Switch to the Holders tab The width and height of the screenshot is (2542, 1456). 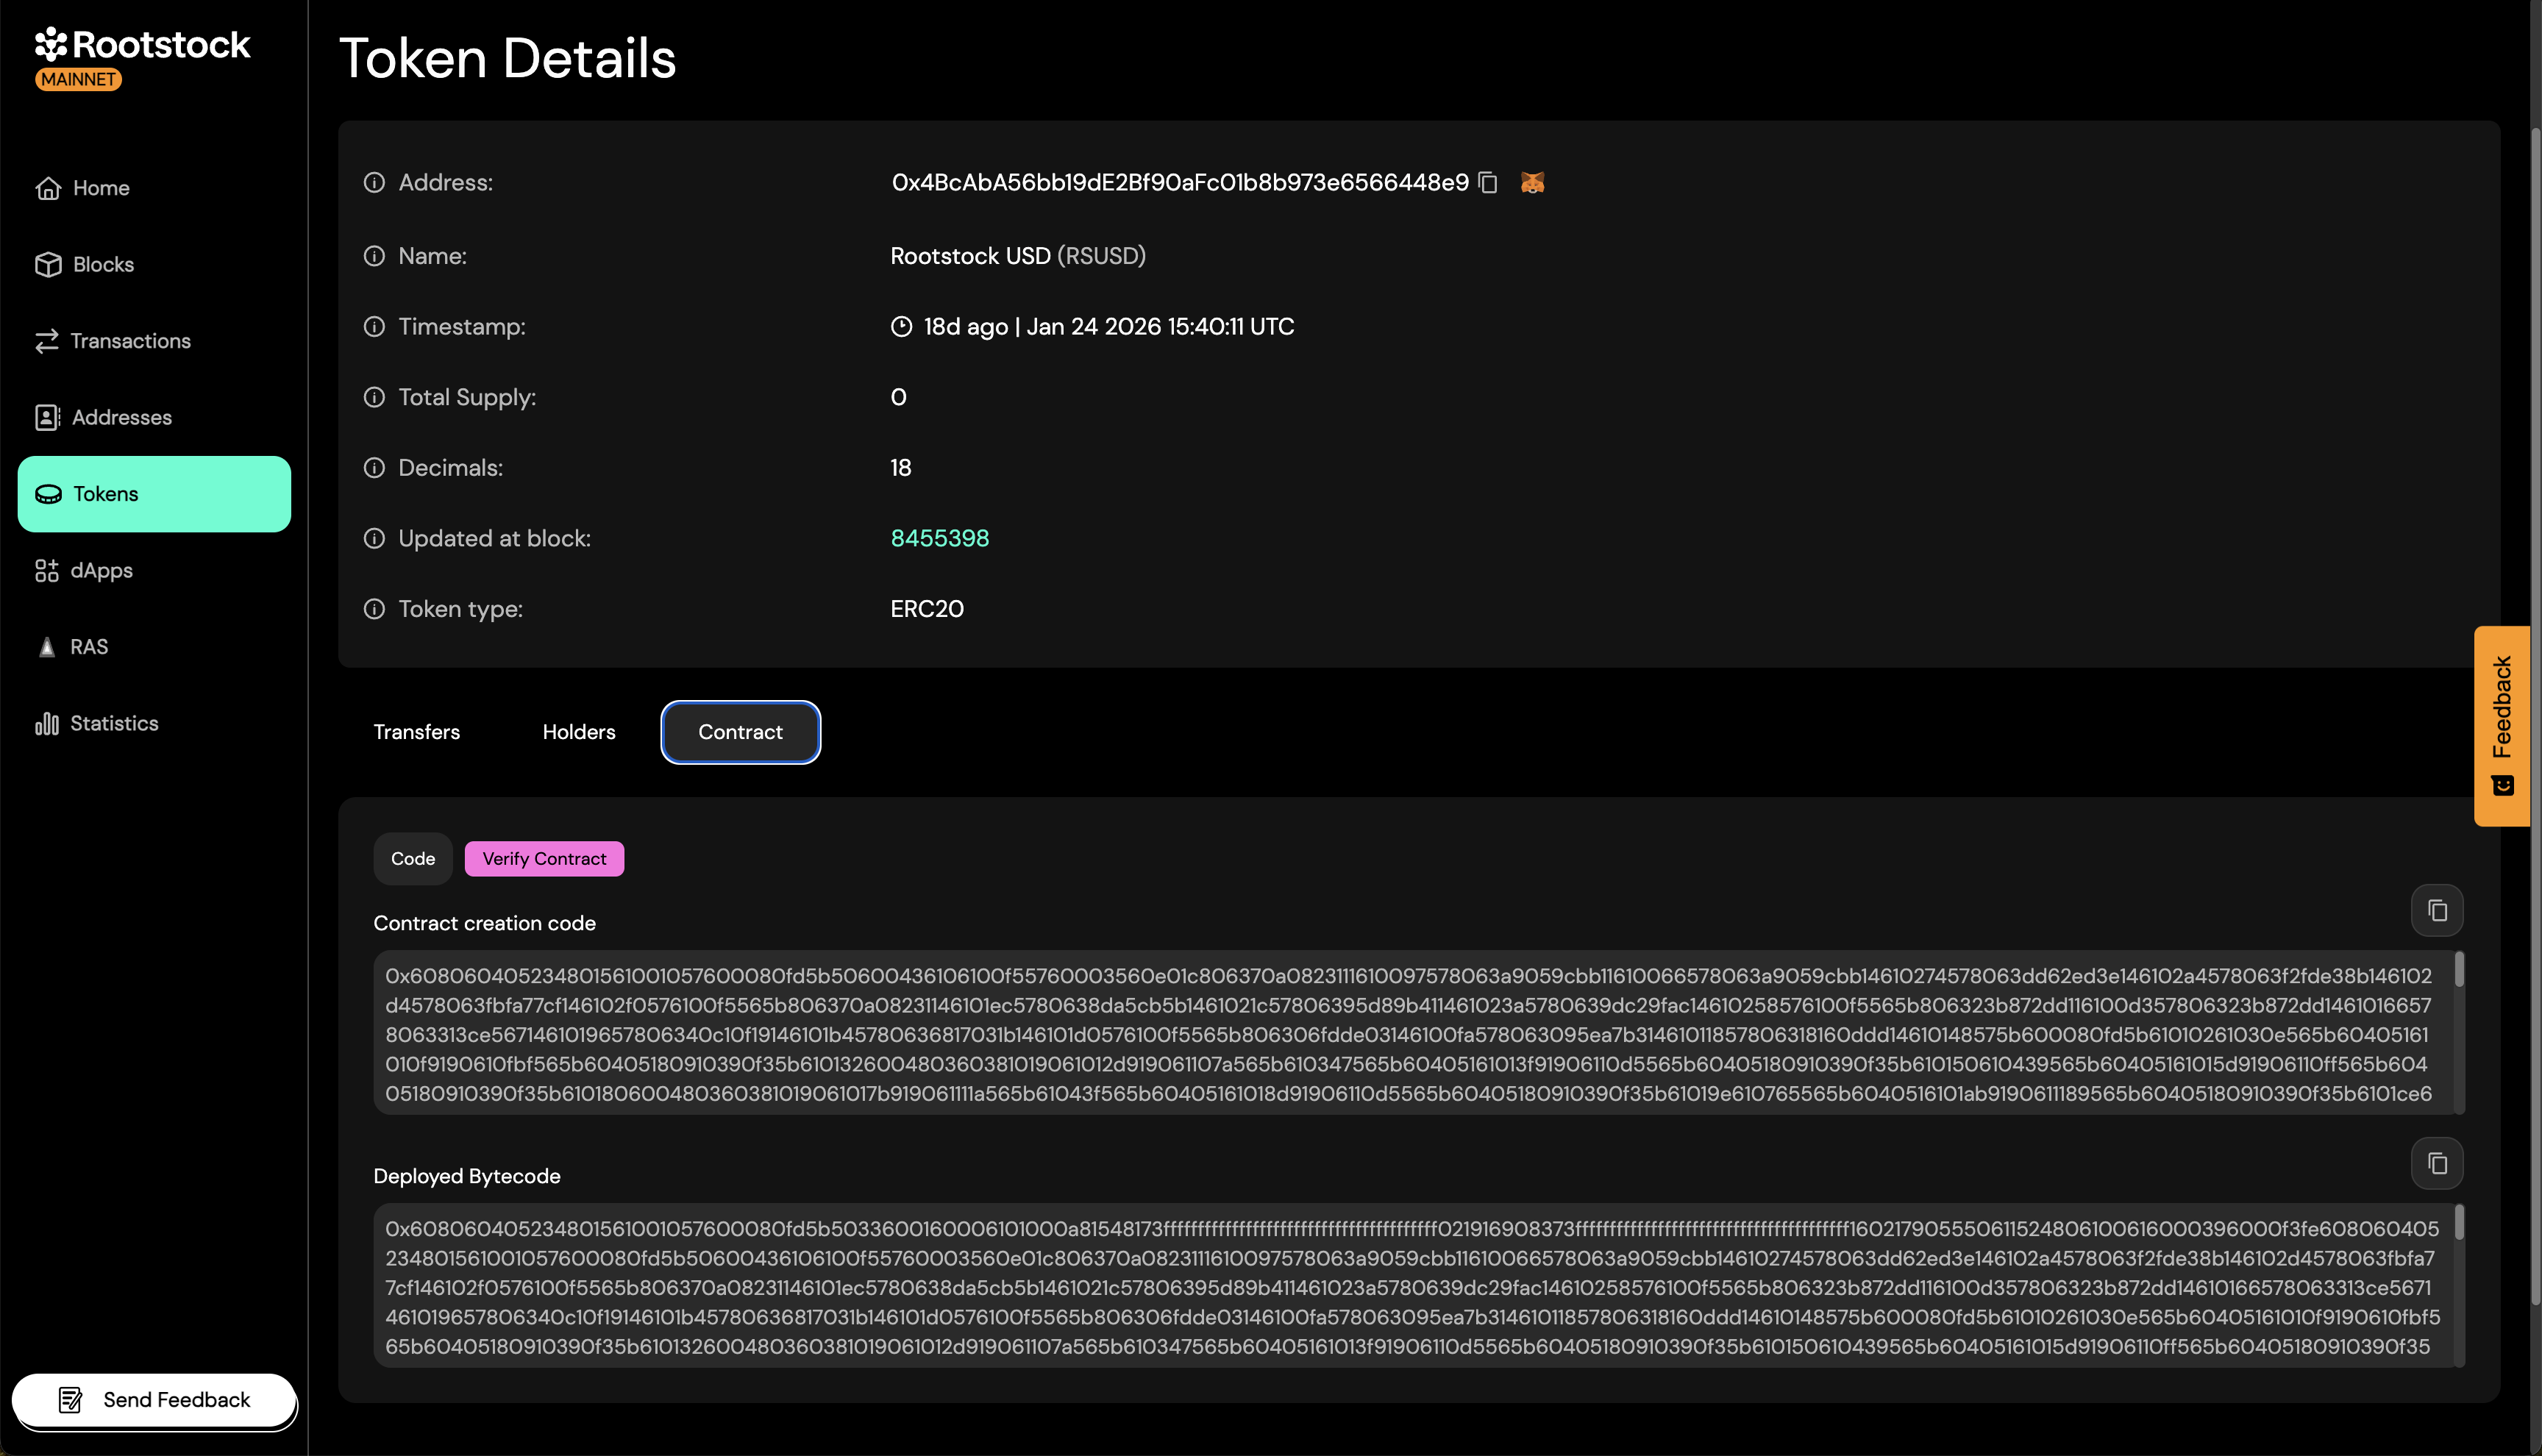tap(579, 732)
